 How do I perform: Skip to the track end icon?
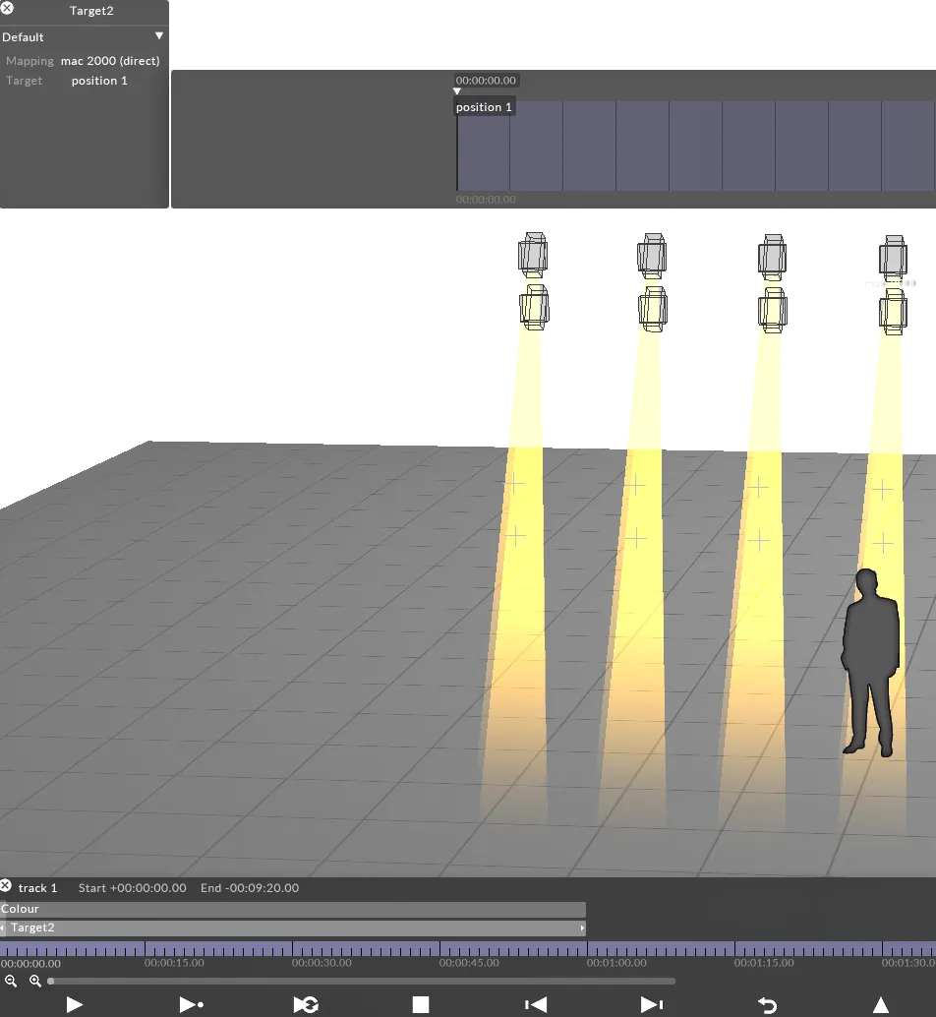(x=651, y=1004)
